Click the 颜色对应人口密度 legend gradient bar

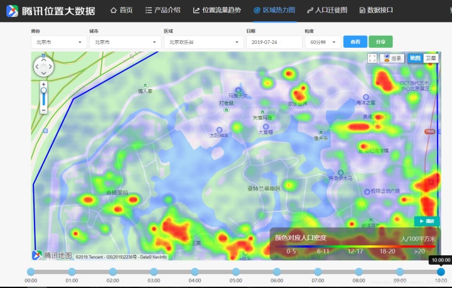click(x=355, y=247)
